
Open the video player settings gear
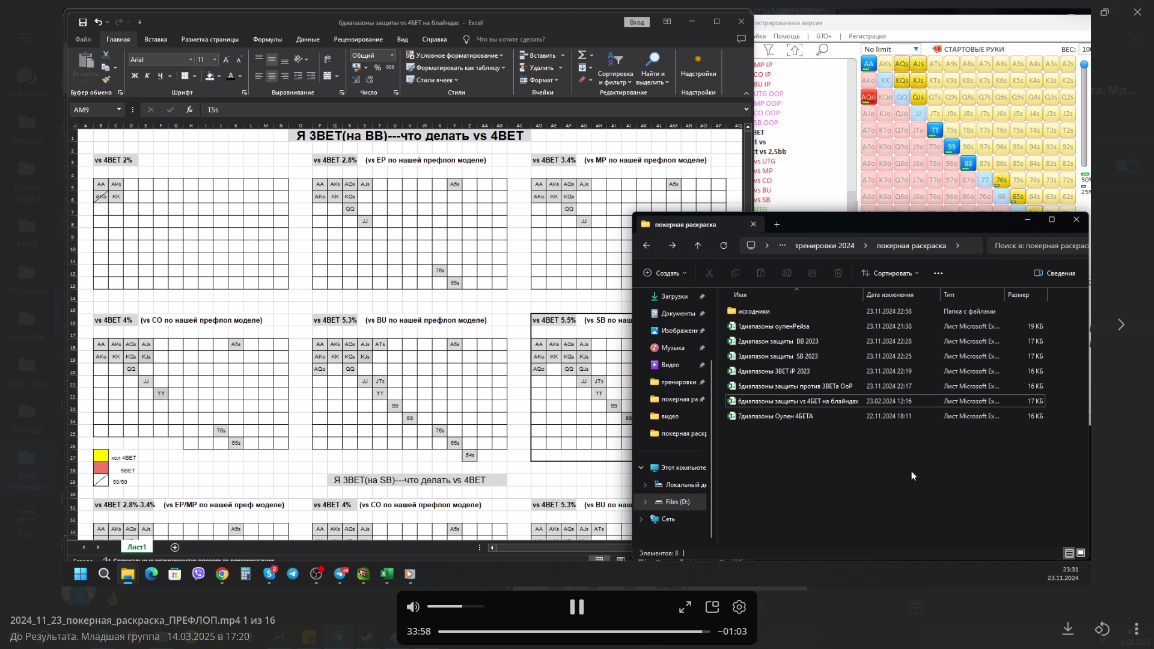(739, 607)
